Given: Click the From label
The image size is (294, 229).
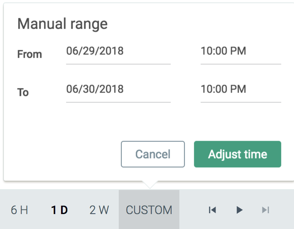Looking at the screenshot, I should 29,54.
